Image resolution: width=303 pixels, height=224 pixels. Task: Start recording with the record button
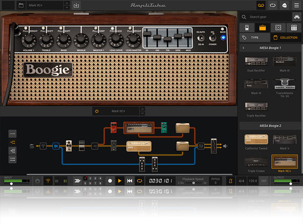click(110, 181)
